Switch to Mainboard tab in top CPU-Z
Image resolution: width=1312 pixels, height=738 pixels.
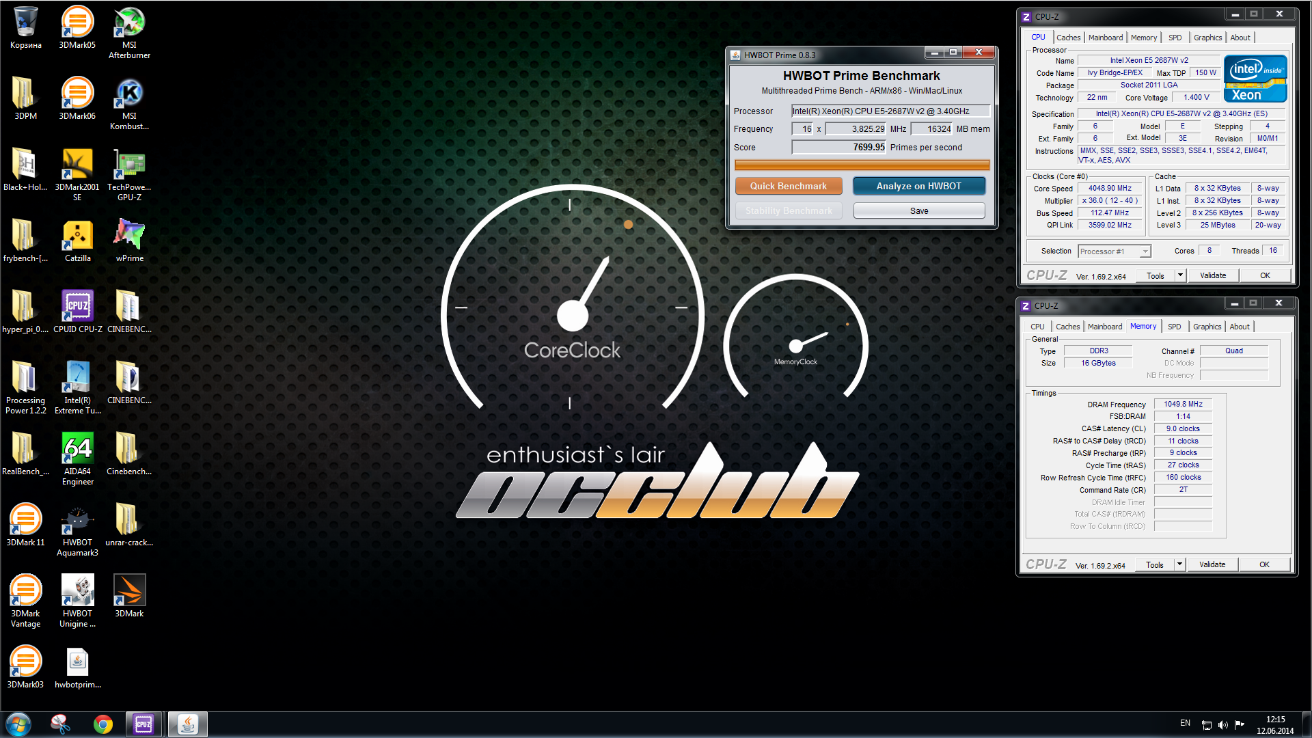point(1106,38)
